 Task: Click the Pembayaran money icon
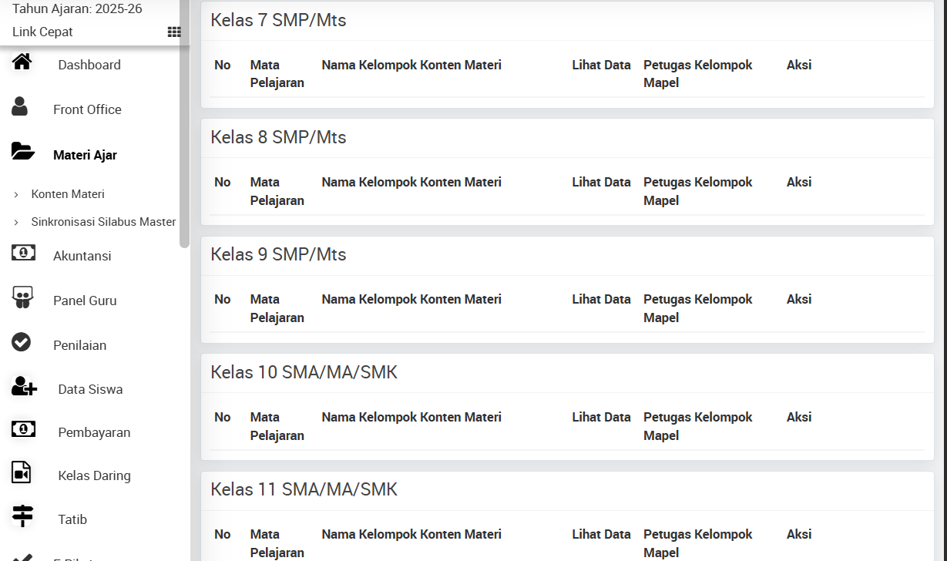[23, 429]
